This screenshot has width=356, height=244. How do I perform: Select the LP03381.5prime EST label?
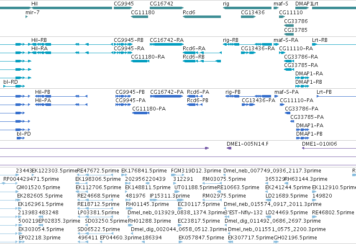coord(98,213)
